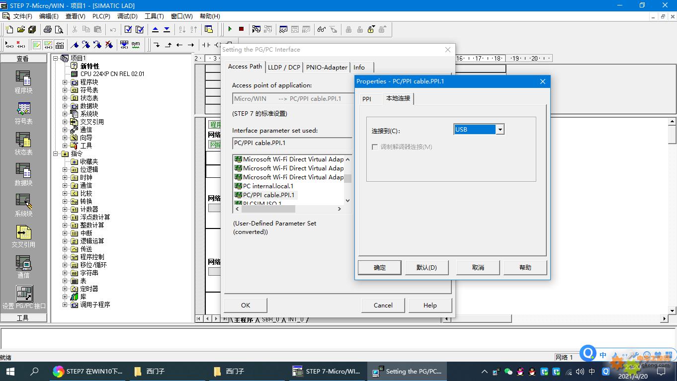
Task: Open 系统块 in the left navigation bar
Action: (23, 206)
